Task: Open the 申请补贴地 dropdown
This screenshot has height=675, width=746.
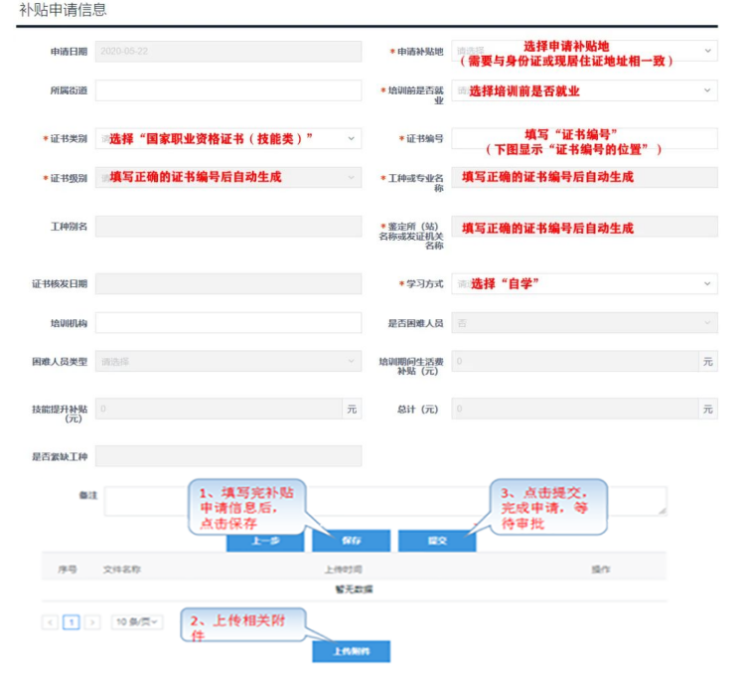Action: tap(584, 50)
